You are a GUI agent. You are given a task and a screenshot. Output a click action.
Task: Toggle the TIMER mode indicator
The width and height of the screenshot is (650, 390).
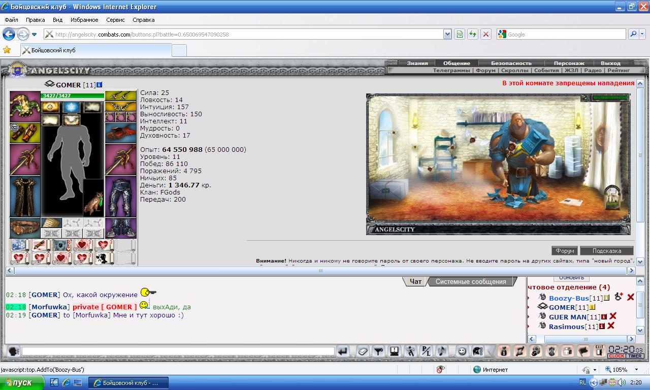pyautogui.click(x=634, y=356)
